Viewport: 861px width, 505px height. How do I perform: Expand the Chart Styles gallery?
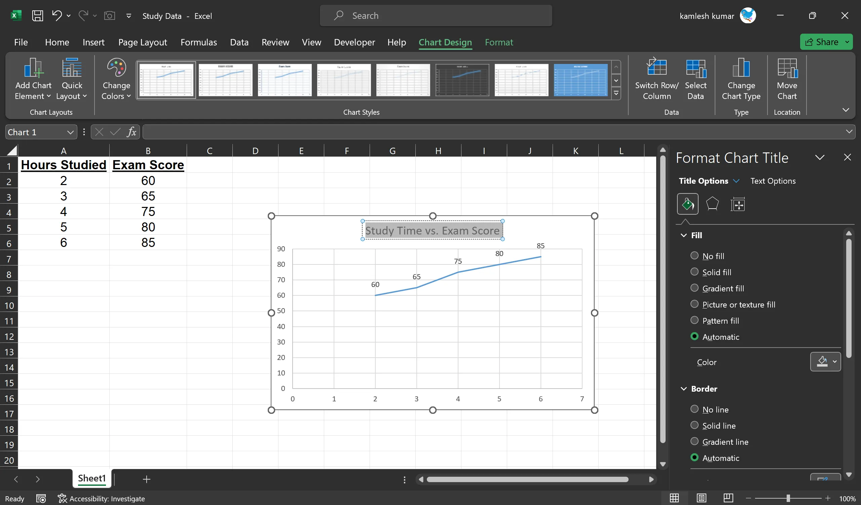(x=616, y=93)
